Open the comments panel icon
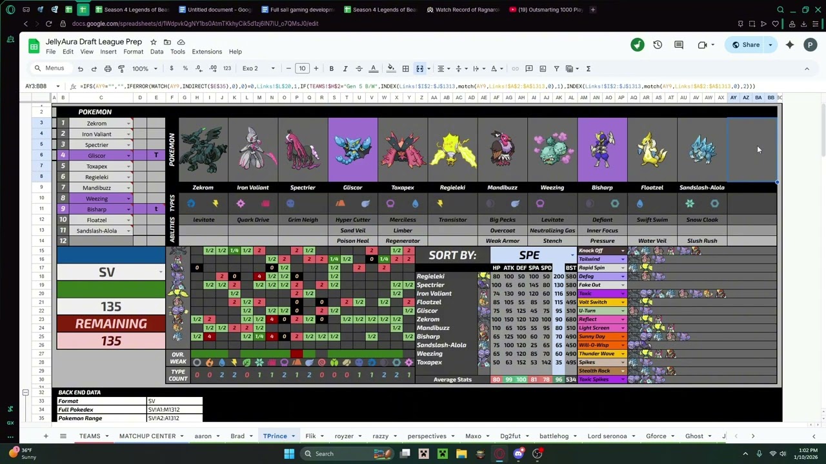The width and height of the screenshot is (826, 464). 679,44
